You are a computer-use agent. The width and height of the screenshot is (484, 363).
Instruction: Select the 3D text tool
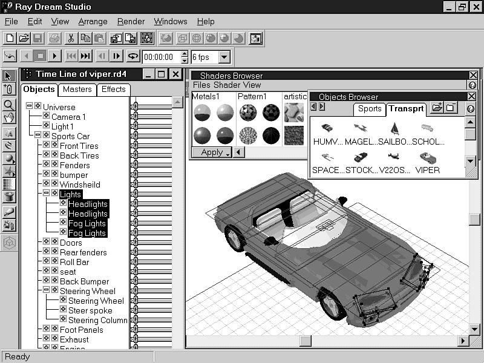click(9, 133)
